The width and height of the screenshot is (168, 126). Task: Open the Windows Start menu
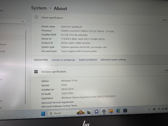coord(43,114)
